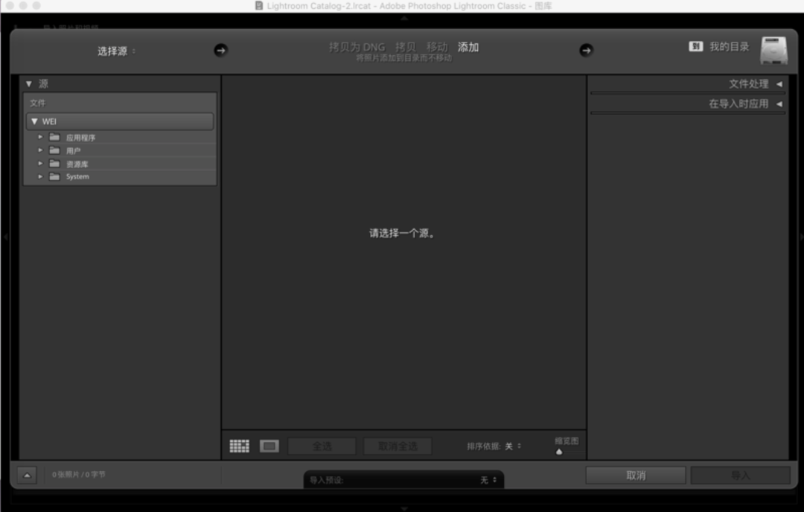Viewport: 804px width, 512px height.
Task: Click the 取消 button
Action: [635, 476]
